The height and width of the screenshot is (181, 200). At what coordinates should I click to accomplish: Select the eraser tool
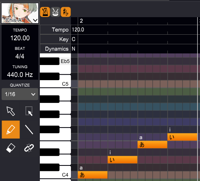click(11, 148)
